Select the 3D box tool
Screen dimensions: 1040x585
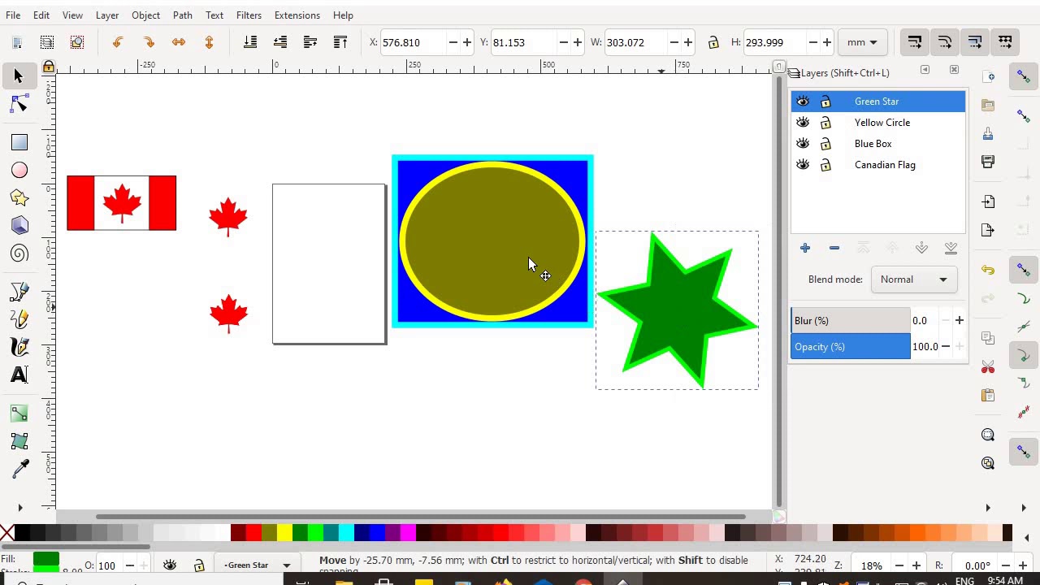click(x=19, y=225)
